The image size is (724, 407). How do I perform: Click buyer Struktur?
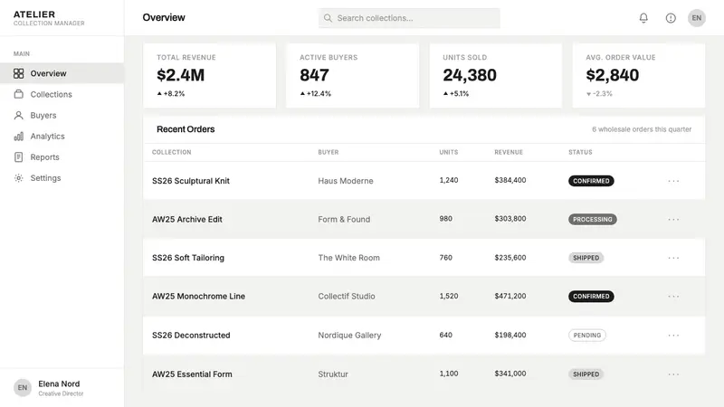(x=333, y=374)
